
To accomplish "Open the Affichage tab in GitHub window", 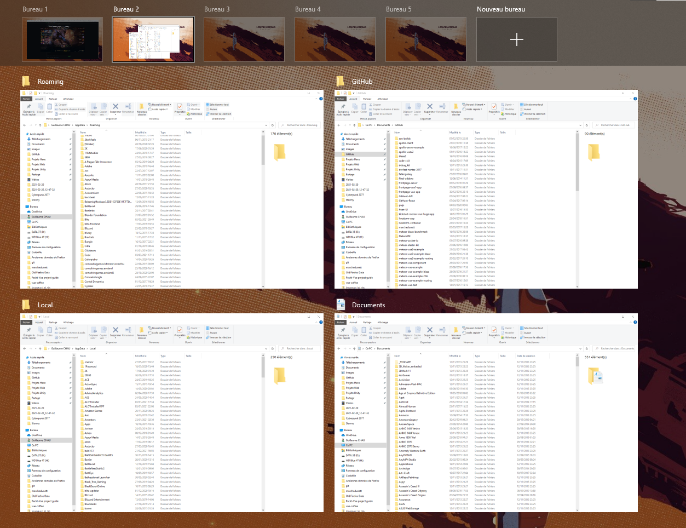I will (383, 99).
